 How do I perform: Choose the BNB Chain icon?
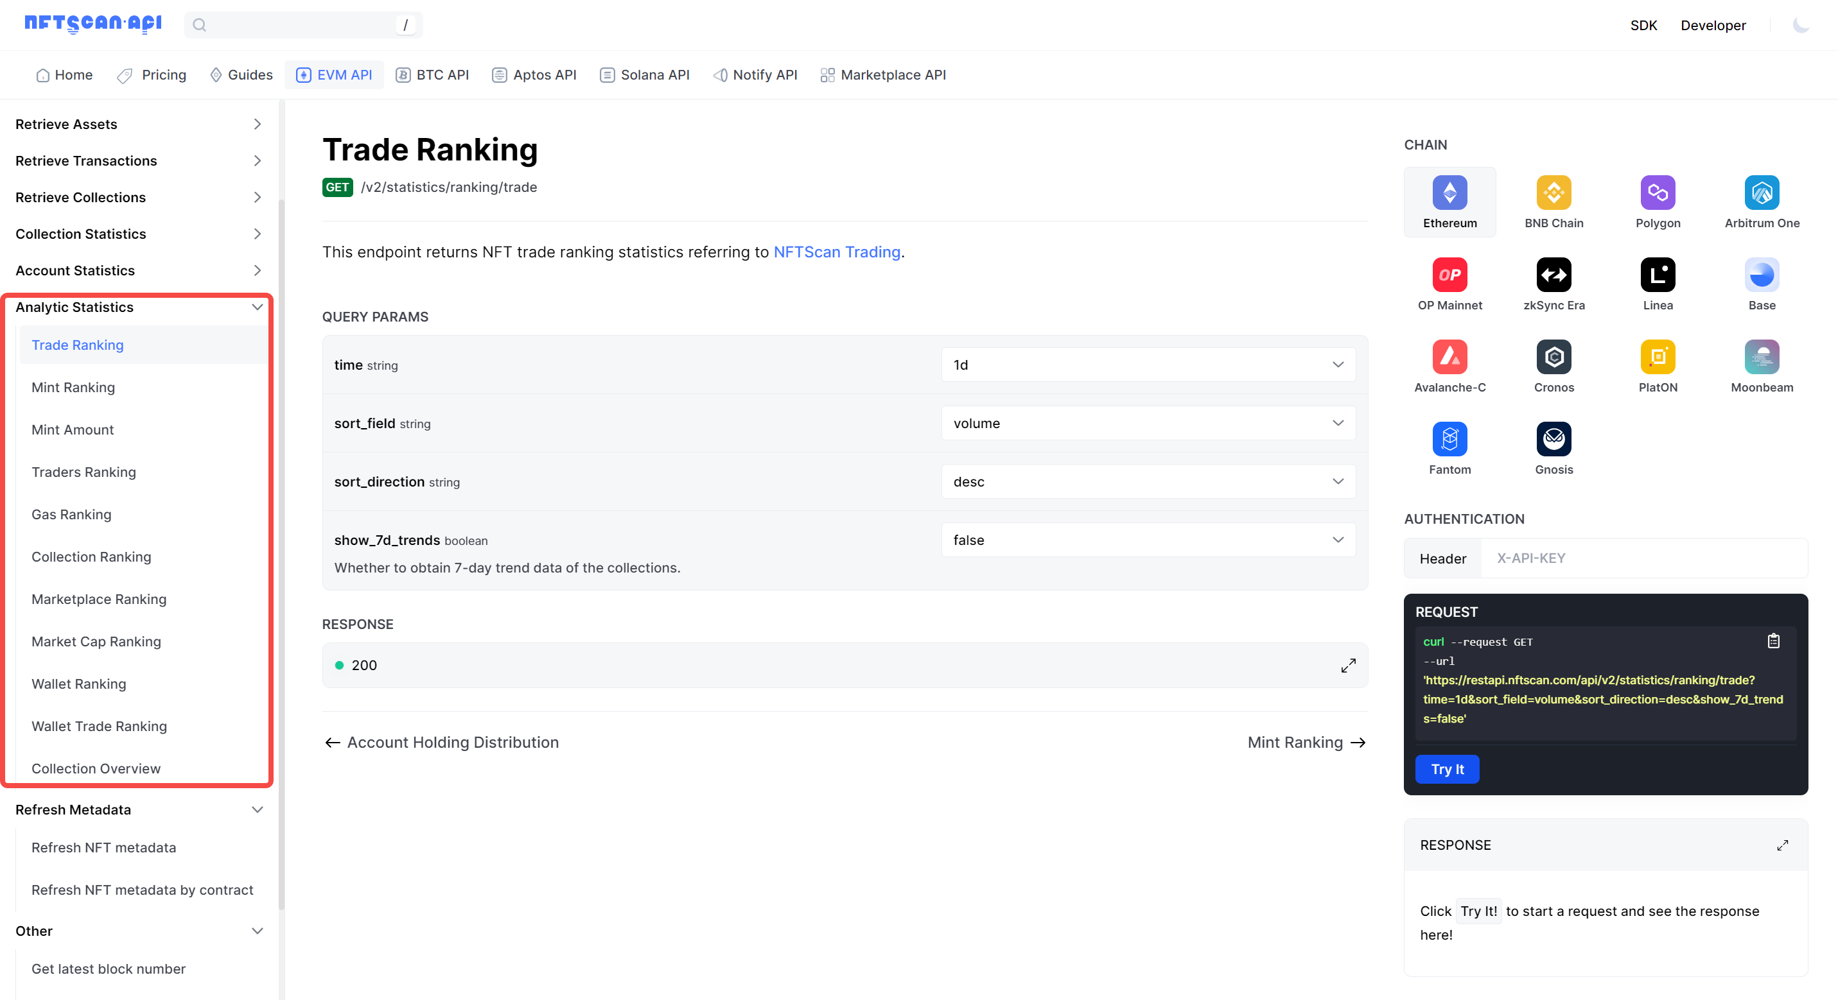click(1554, 193)
